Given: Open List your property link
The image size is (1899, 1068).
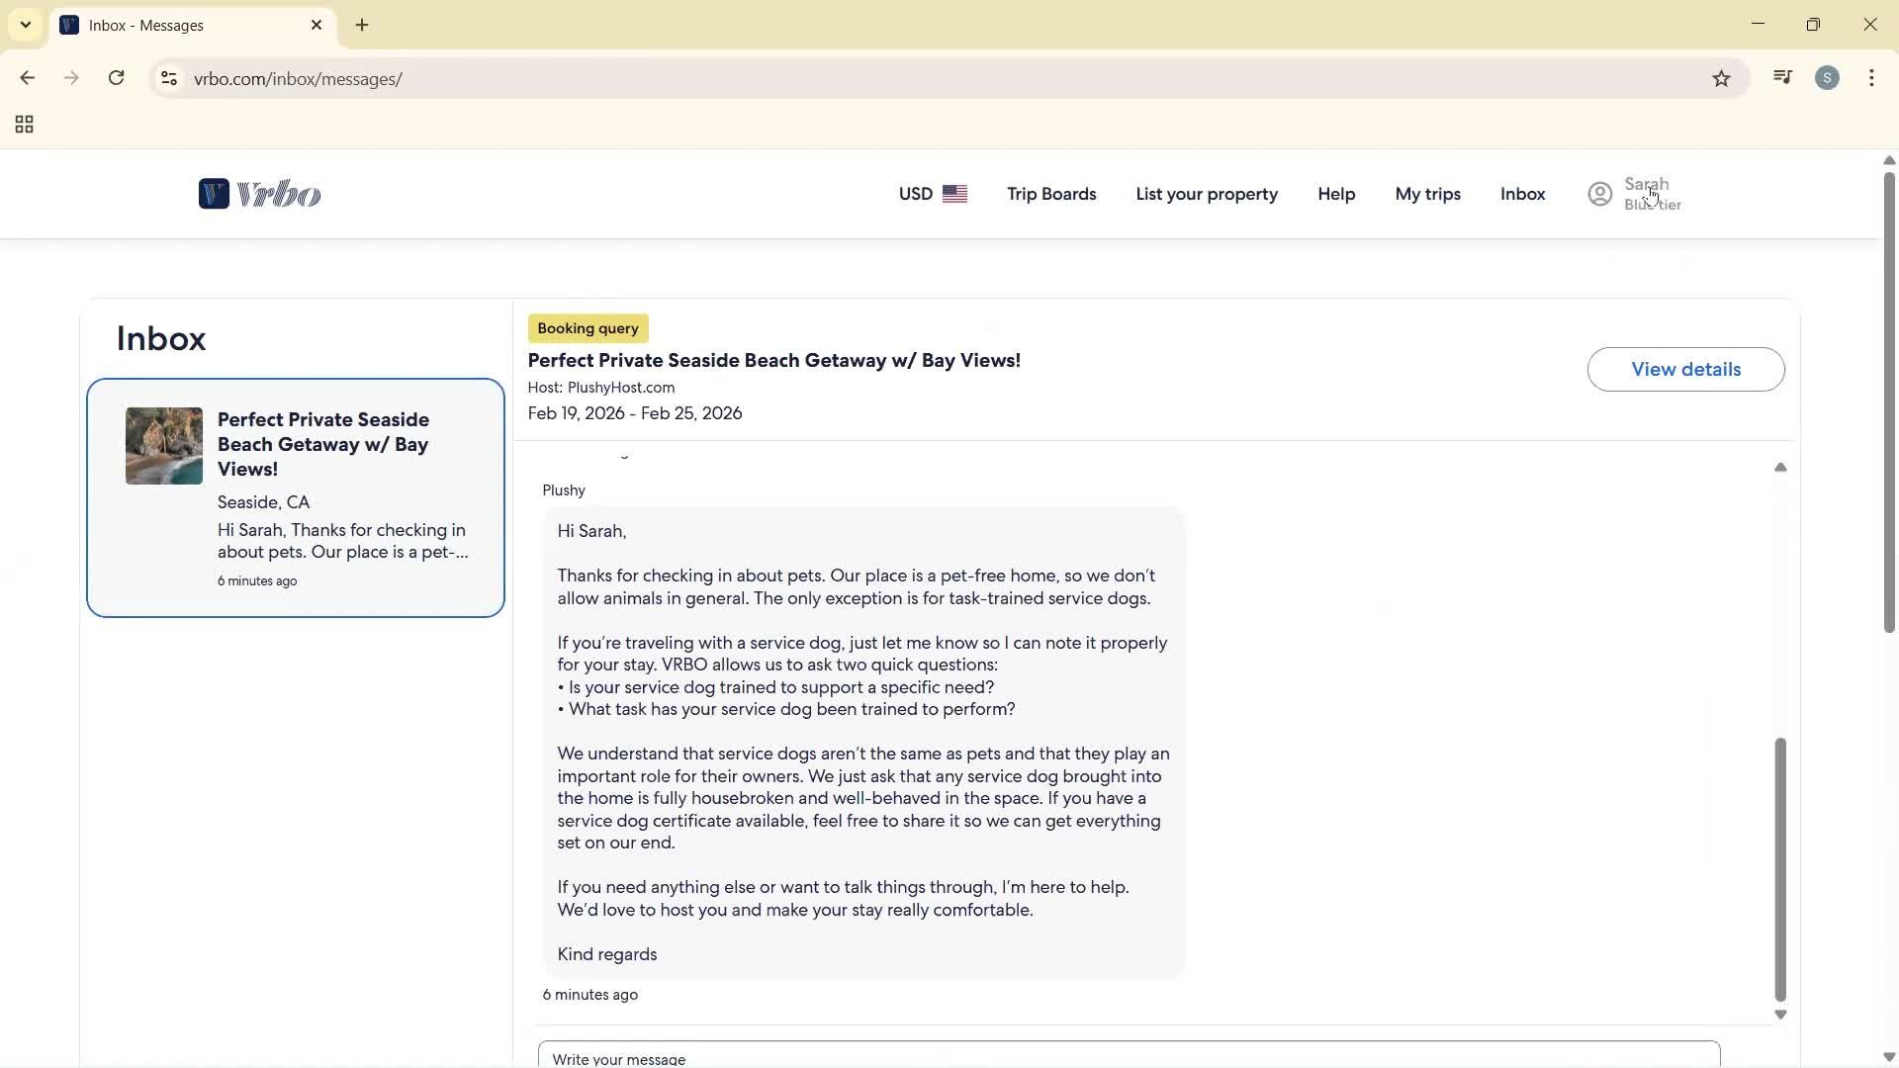Looking at the screenshot, I should point(1207,194).
